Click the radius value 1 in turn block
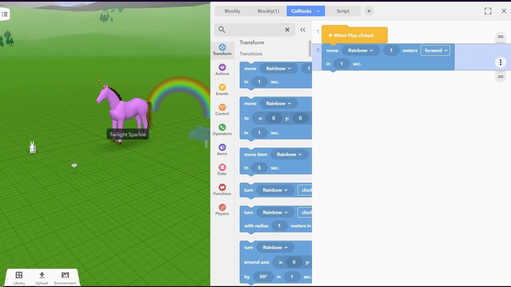 point(279,226)
